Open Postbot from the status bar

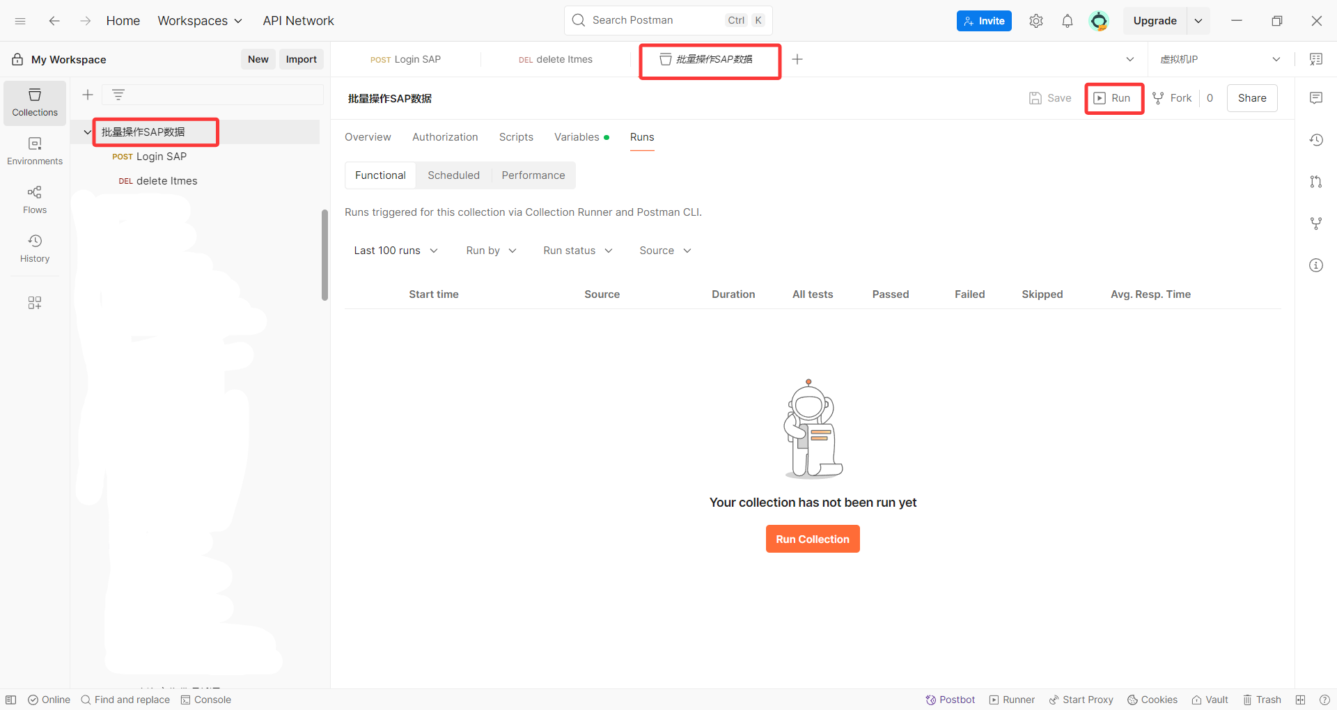click(950, 700)
